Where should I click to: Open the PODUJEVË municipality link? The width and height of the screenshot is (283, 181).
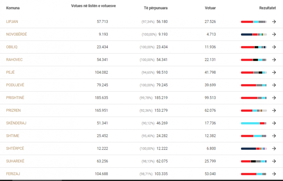point(15,85)
